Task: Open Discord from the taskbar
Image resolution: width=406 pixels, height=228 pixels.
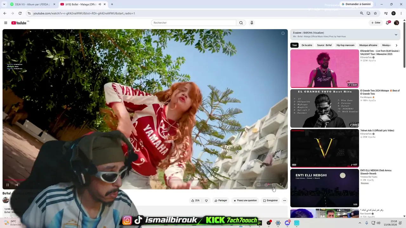Action: (287, 223)
